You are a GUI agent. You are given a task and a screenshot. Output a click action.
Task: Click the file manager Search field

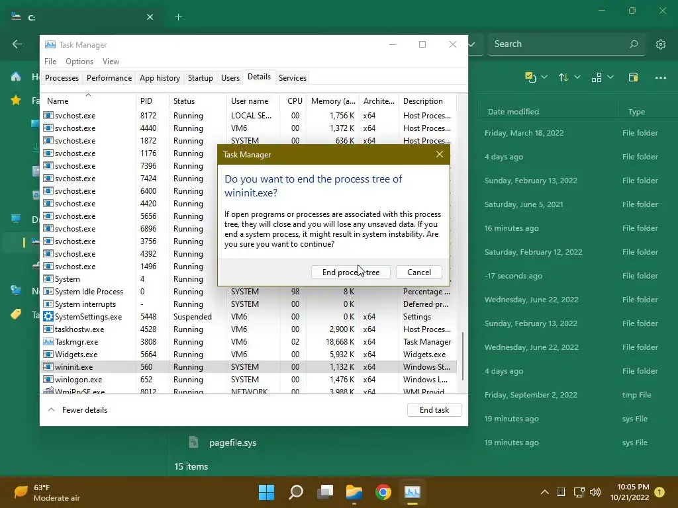(567, 44)
